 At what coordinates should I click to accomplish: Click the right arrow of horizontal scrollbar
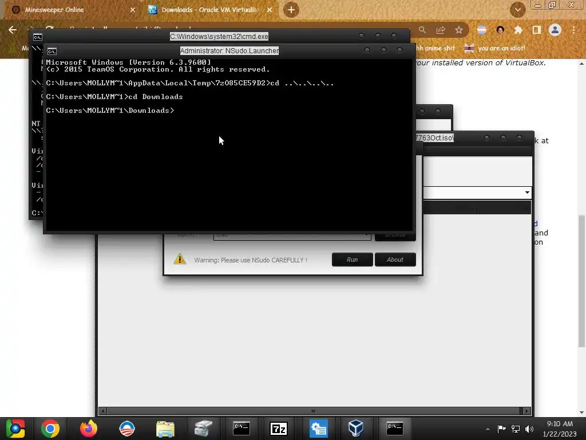tap(526, 411)
